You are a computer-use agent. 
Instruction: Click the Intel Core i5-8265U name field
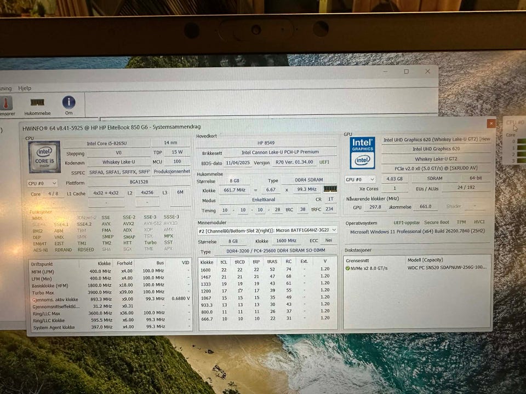tap(107, 143)
